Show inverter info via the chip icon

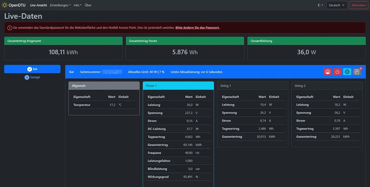coord(347,72)
